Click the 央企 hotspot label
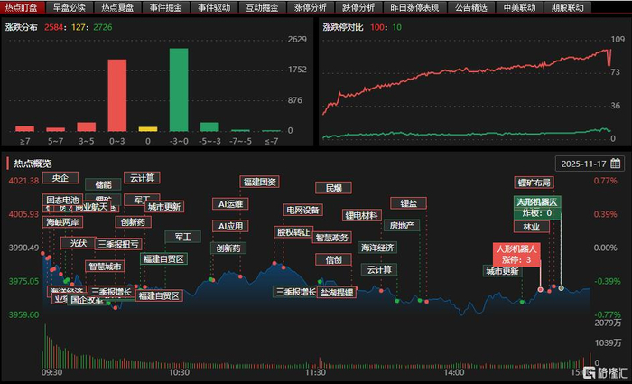 60,177
